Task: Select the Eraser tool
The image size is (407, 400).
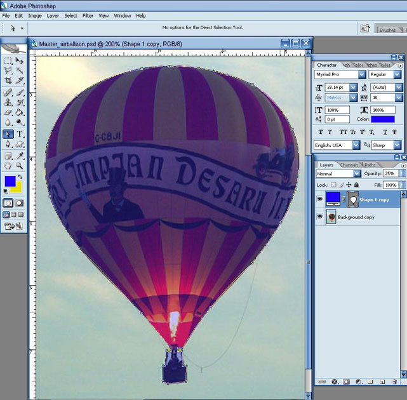Action: pos(8,112)
